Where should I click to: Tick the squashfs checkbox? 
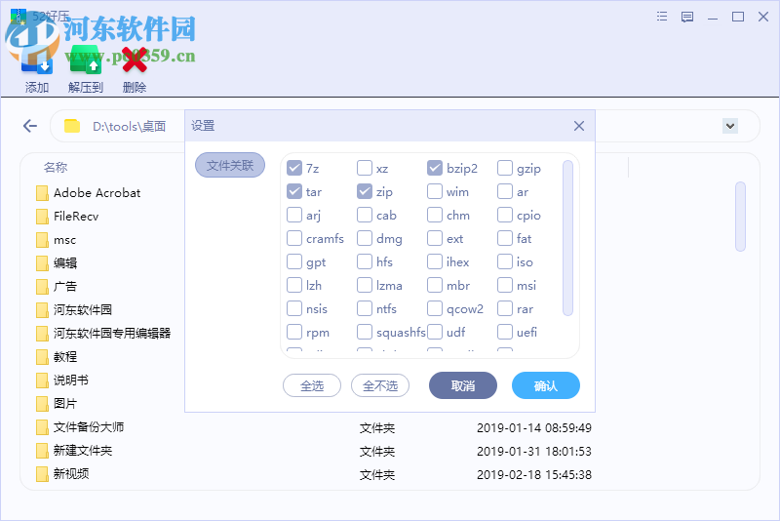[x=365, y=332]
